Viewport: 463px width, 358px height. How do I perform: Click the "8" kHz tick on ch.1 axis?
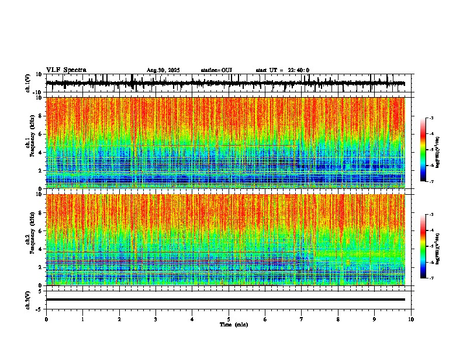click(41, 116)
